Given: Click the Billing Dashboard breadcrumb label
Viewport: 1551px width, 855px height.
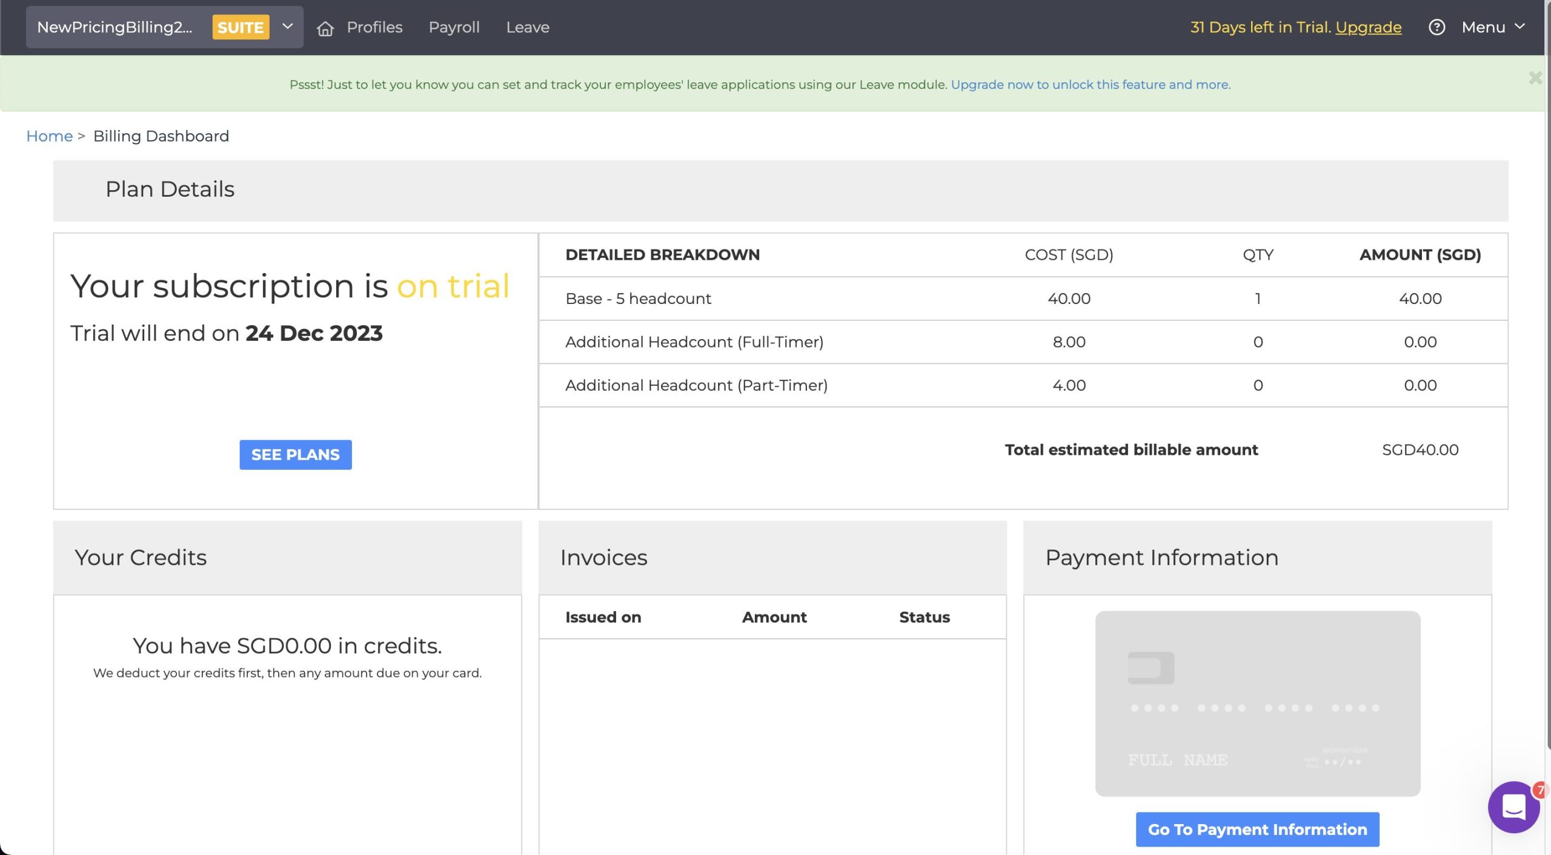Looking at the screenshot, I should 161,136.
